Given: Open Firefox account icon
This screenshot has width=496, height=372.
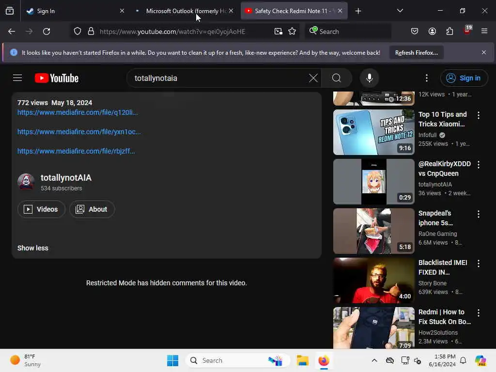Looking at the screenshot, I should (432, 31).
